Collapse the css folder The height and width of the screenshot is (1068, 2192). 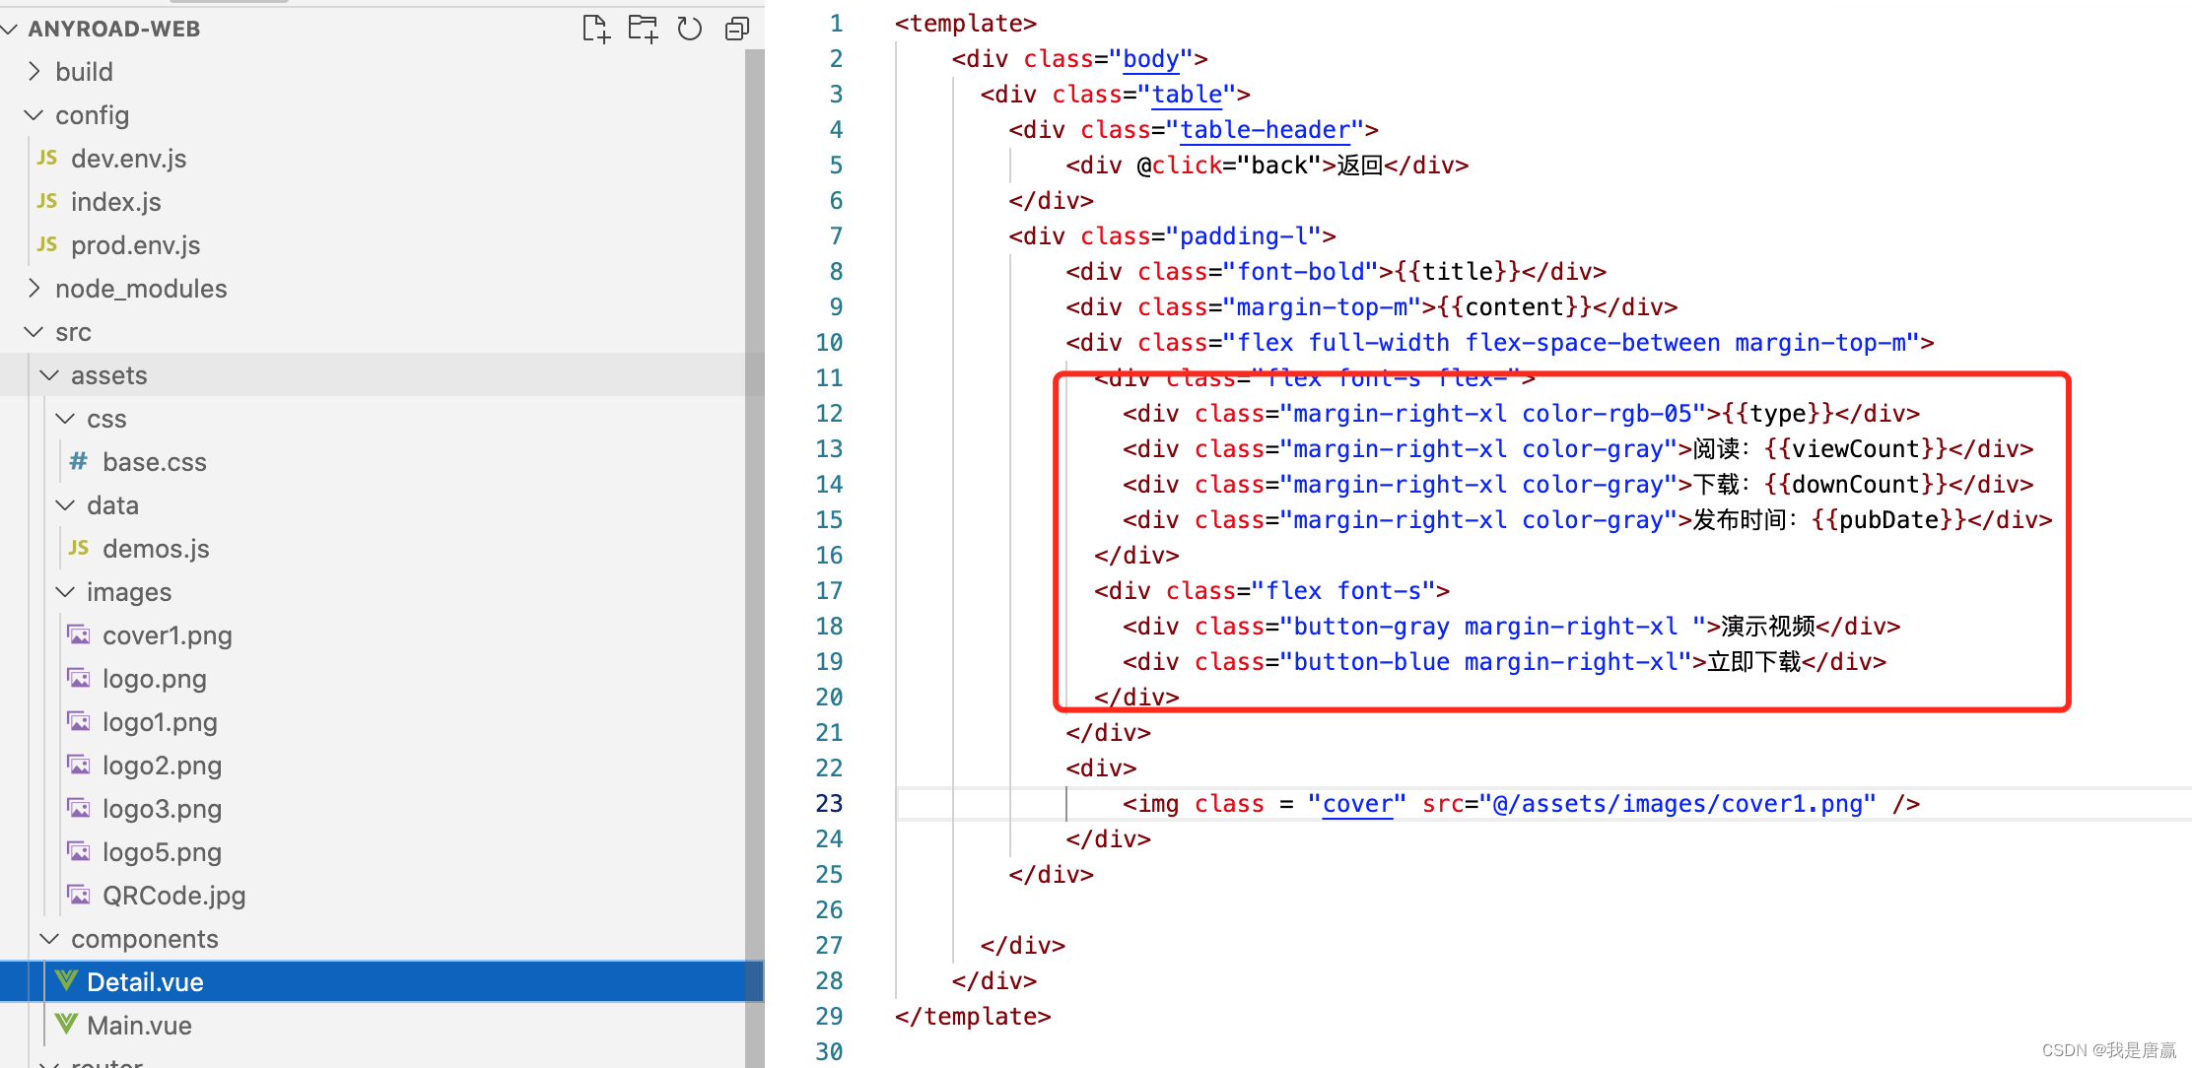(x=65, y=418)
